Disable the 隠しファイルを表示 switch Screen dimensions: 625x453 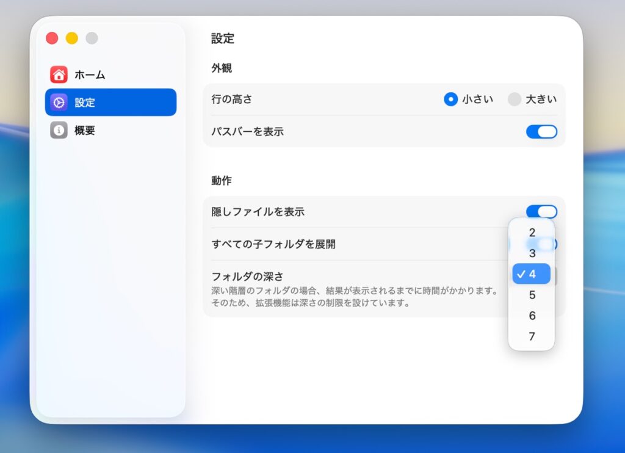tap(541, 212)
